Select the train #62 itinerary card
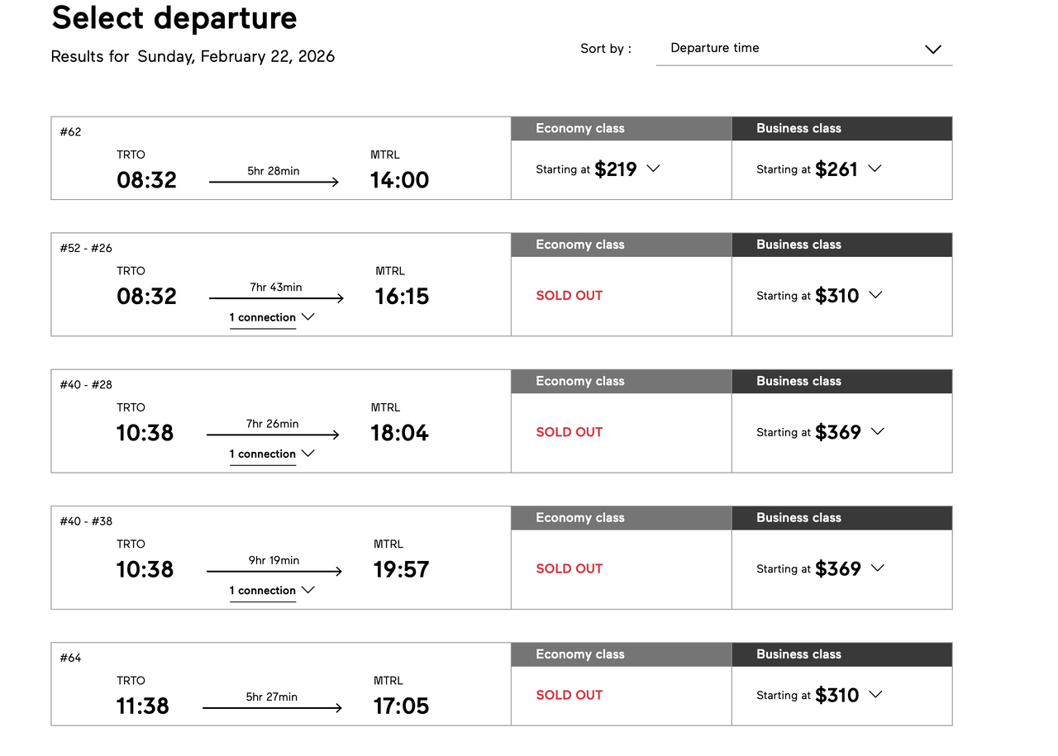This screenshot has height=756, width=1058. [280, 158]
